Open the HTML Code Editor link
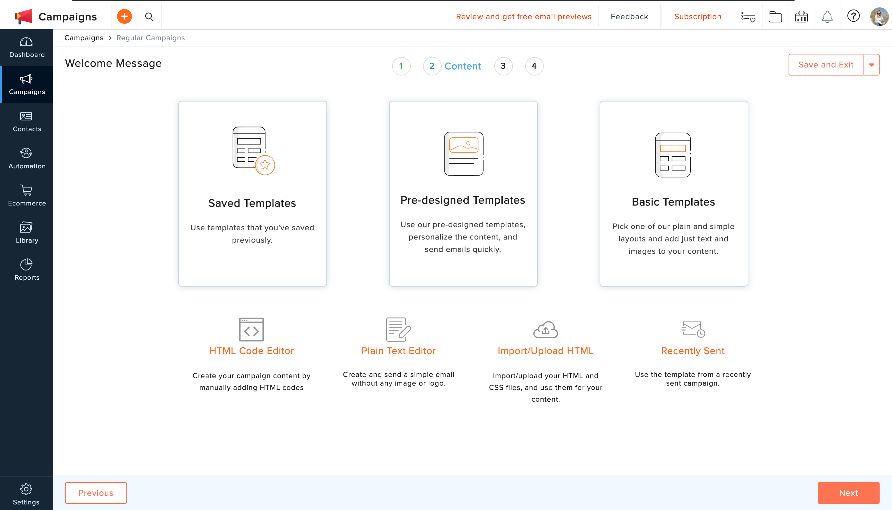 point(251,351)
